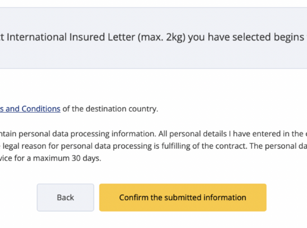Click the Back button
The height and width of the screenshot is (228, 307).
coord(65,198)
